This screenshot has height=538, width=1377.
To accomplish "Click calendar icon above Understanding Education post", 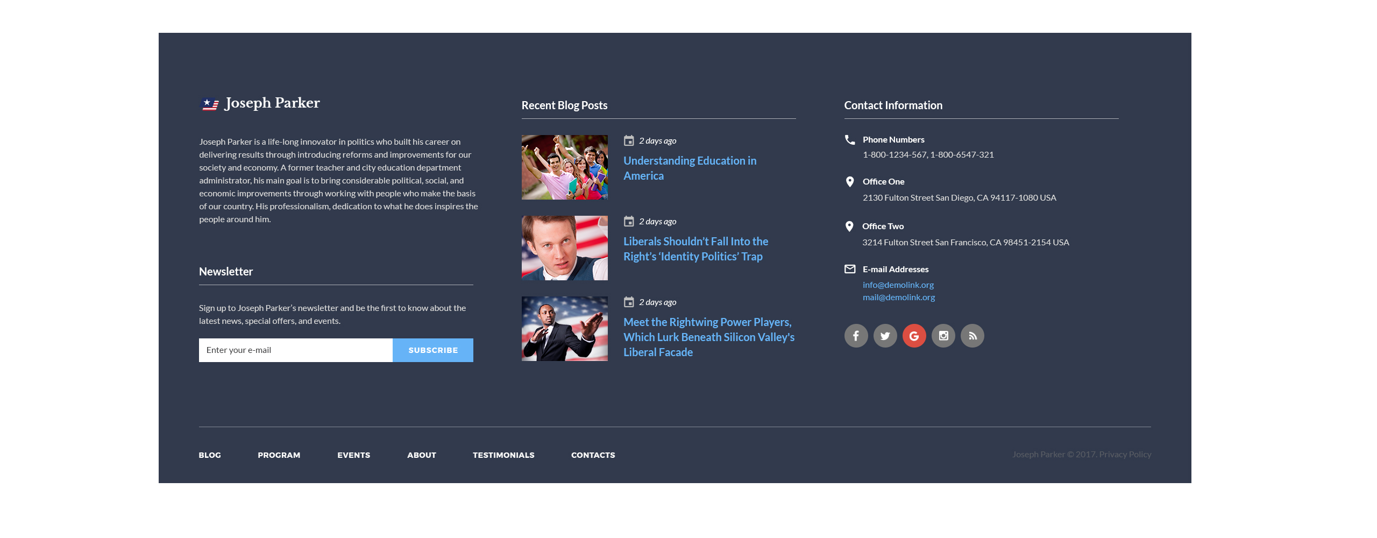I will click(x=629, y=140).
